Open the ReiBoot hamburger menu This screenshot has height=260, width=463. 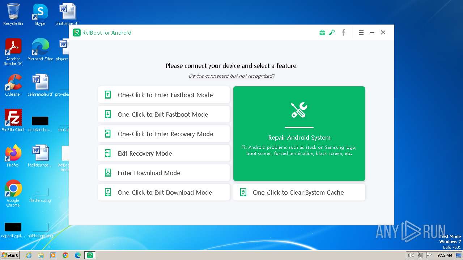(361, 32)
